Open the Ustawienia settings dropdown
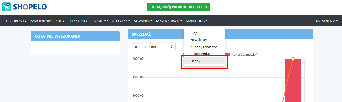The height and width of the screenshot is (102, 342). [x=326, y=21]
